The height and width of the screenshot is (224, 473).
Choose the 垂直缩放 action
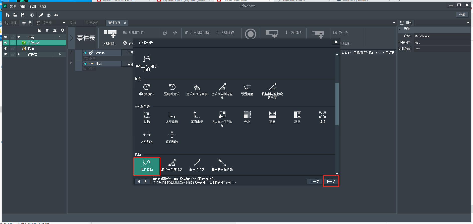(x=172, y=137)
